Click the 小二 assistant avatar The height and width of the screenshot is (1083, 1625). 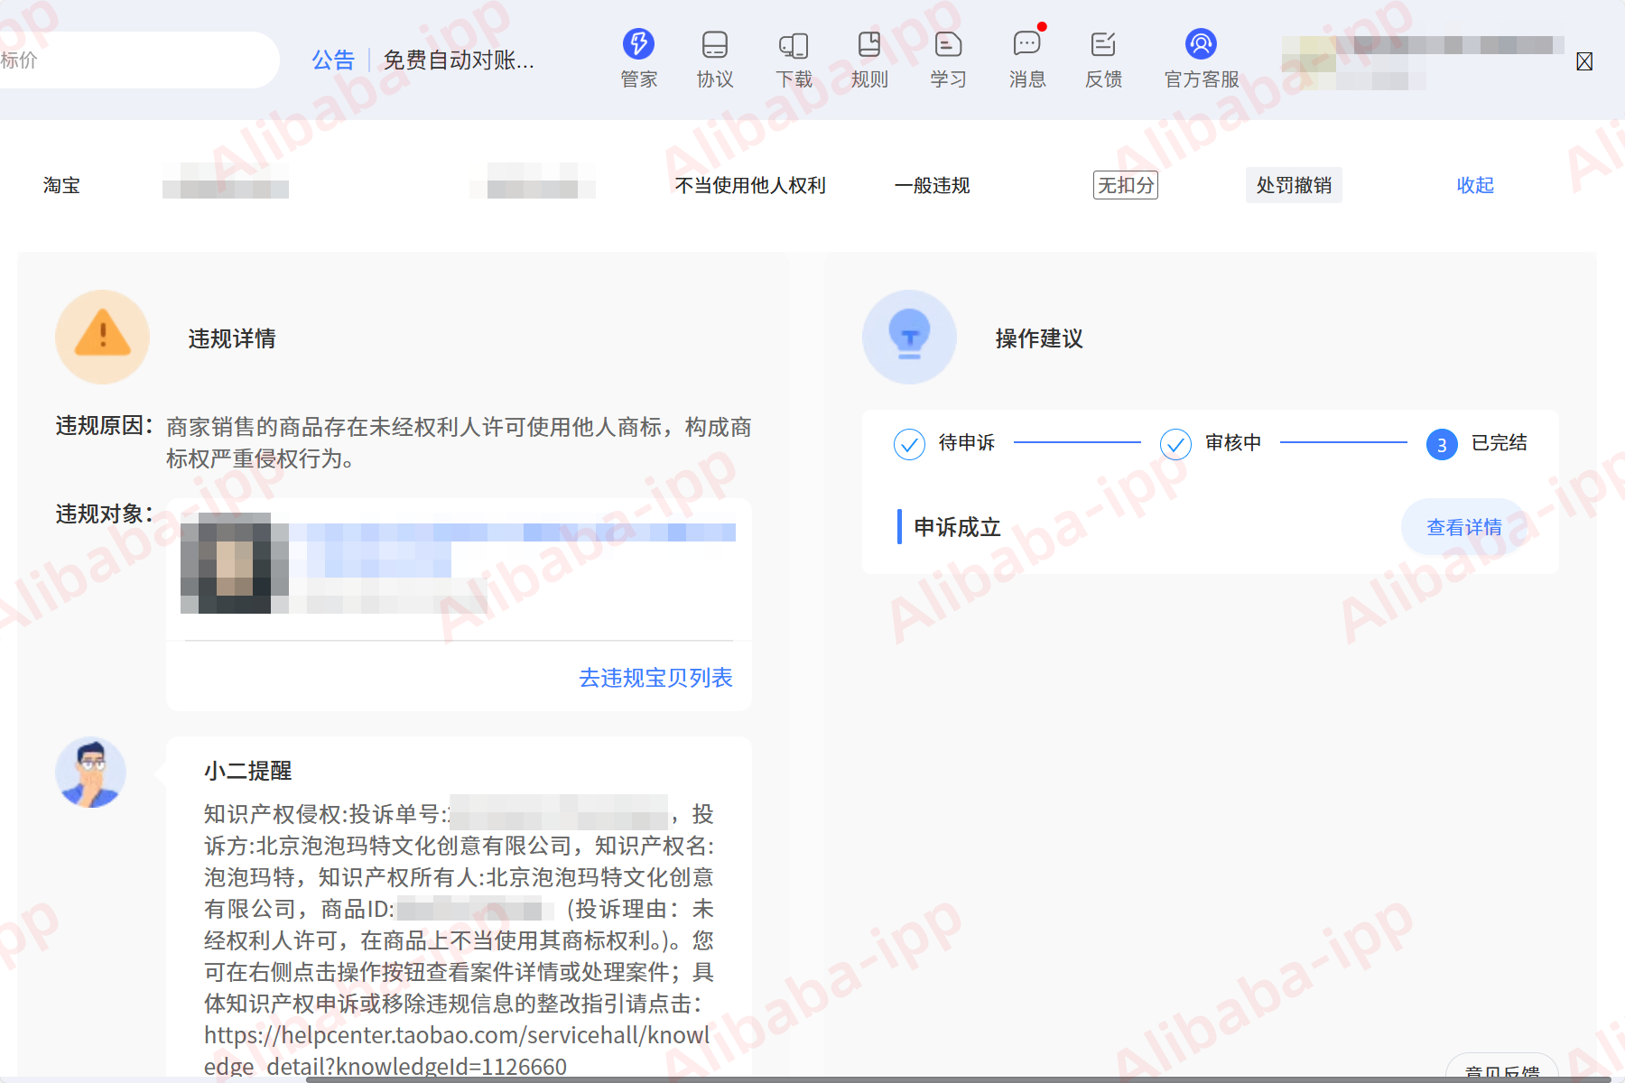tap(90, 773)
